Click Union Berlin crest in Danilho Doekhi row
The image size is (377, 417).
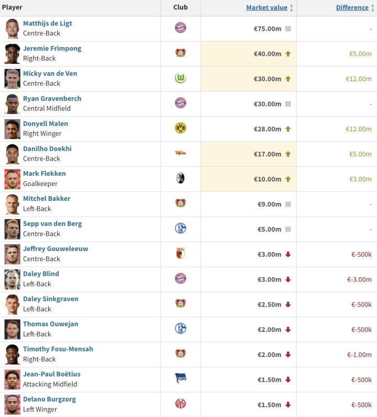(x=180, y=153)
